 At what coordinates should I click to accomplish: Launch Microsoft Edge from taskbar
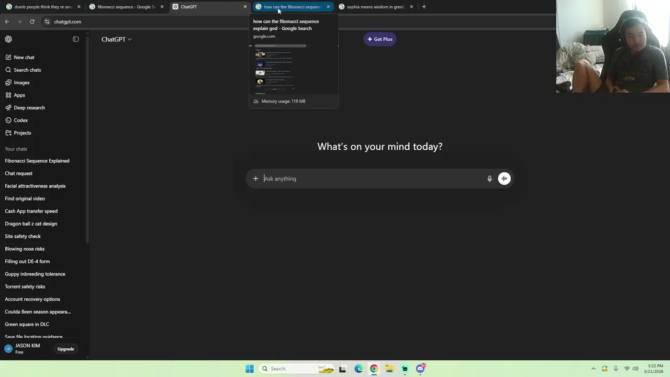[x=359, y=369]
